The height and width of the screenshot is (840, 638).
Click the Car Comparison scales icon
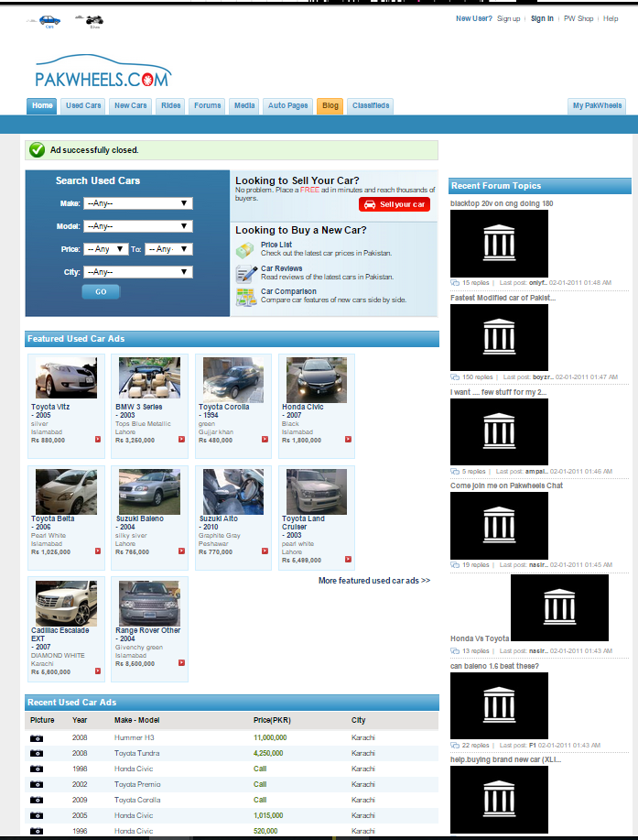point(245,296)
